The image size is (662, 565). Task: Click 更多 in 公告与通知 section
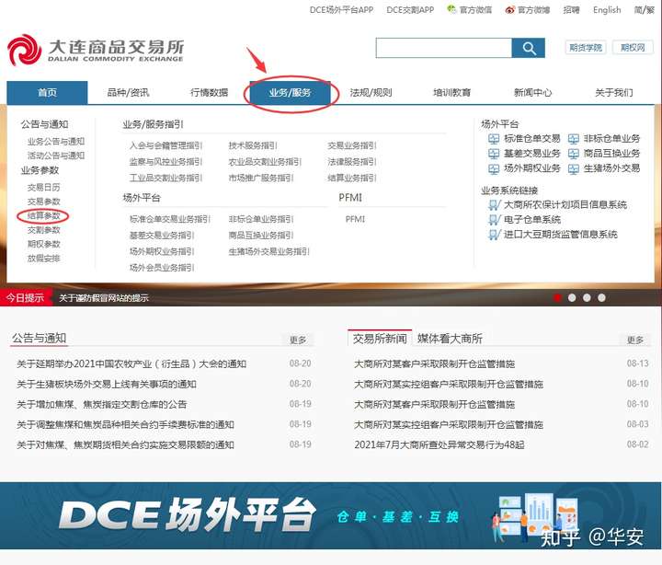(x=298, y=340)
